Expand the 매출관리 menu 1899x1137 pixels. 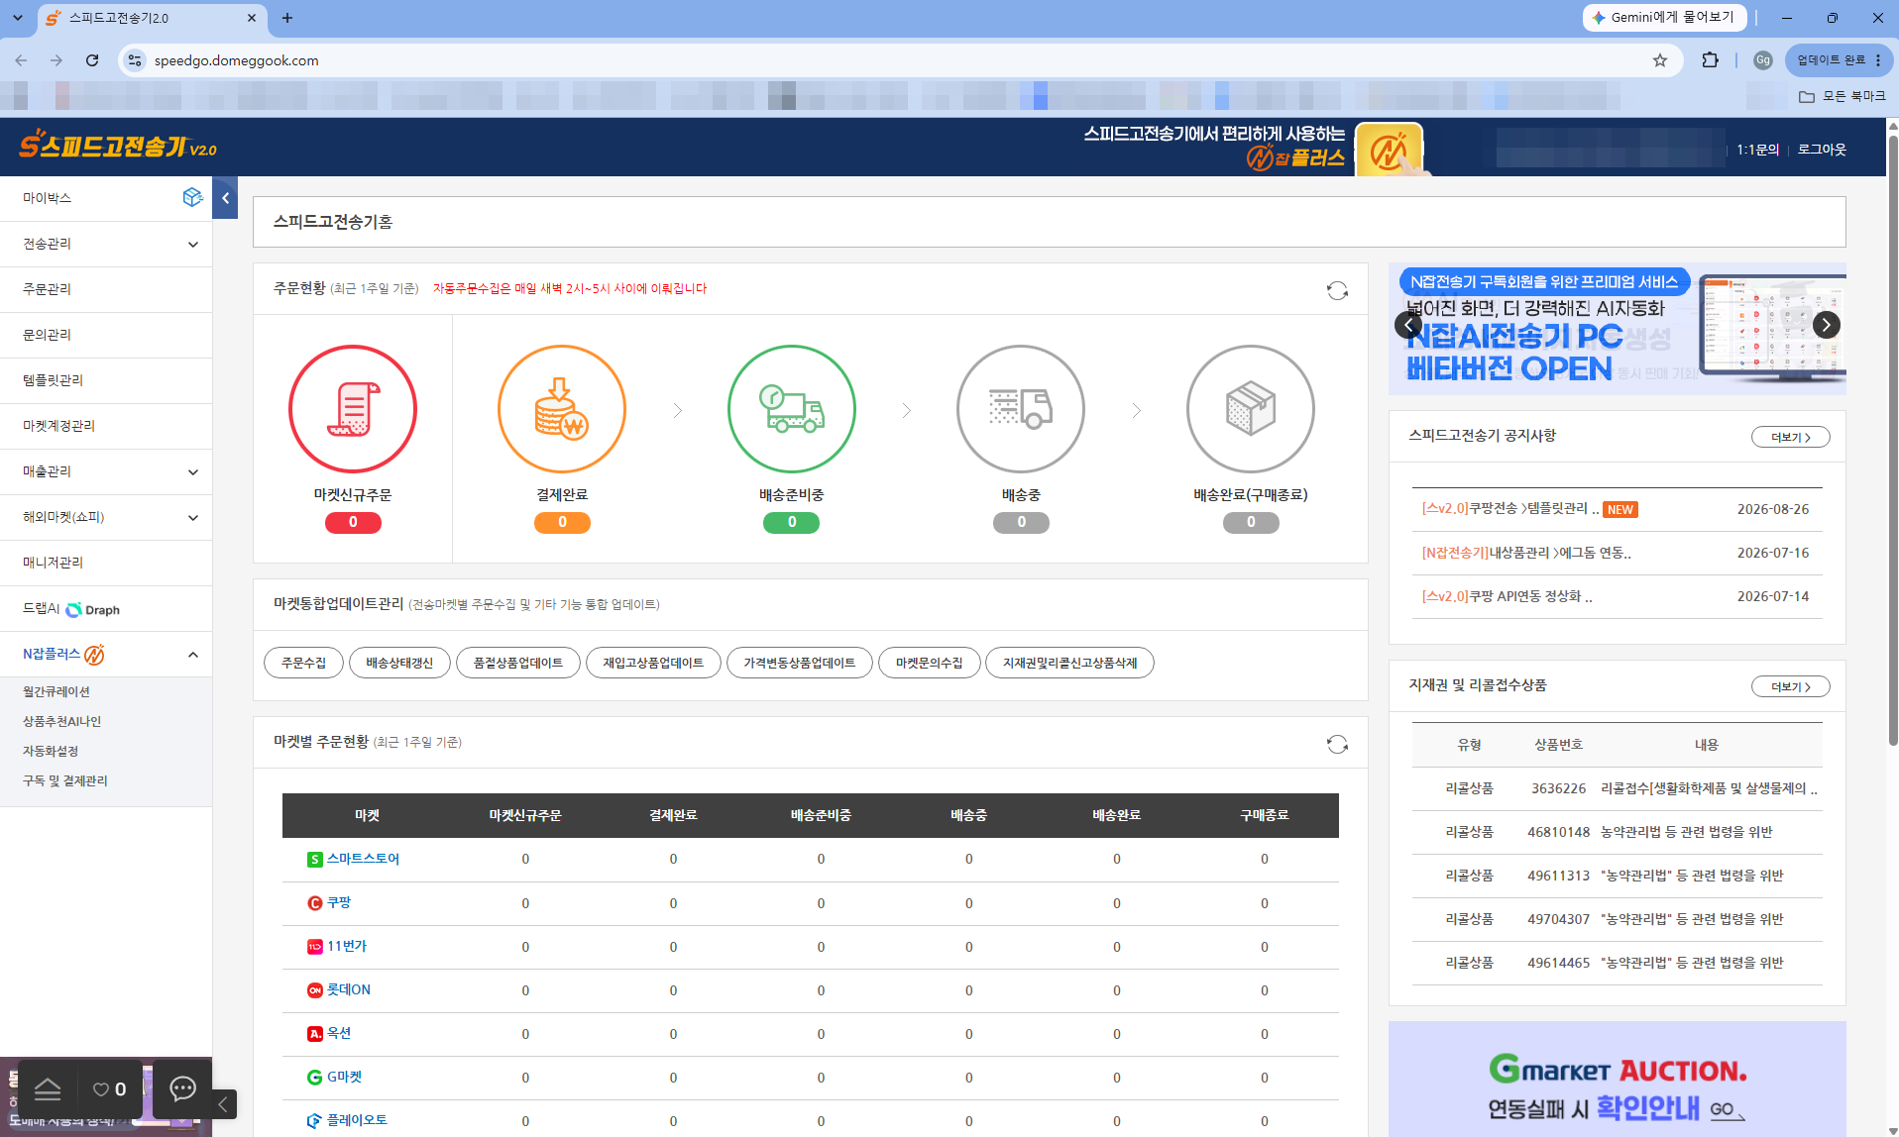(193, 472)
